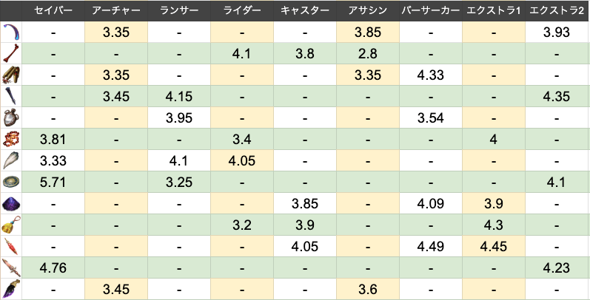Select the キャスター column header
The height and width of the screenshot is (300, 590).
[305, 11]
